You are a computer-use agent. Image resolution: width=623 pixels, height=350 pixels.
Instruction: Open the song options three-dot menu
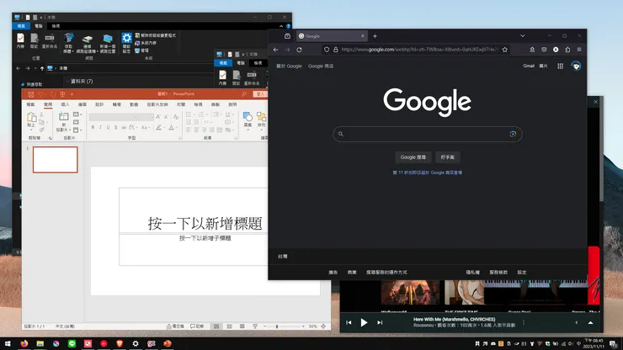coord(524,322)
